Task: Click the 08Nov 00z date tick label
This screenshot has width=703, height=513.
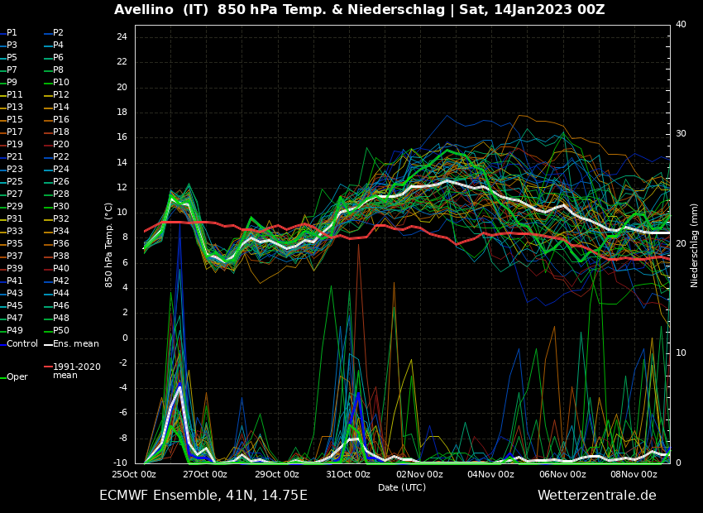Action: (634, 474)
